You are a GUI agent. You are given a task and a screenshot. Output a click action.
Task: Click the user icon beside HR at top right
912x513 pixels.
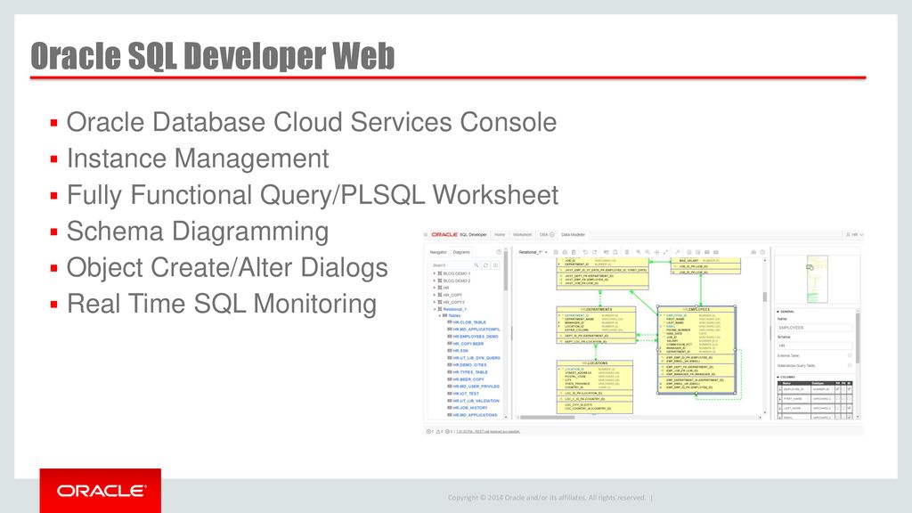(x=848, y=234)
